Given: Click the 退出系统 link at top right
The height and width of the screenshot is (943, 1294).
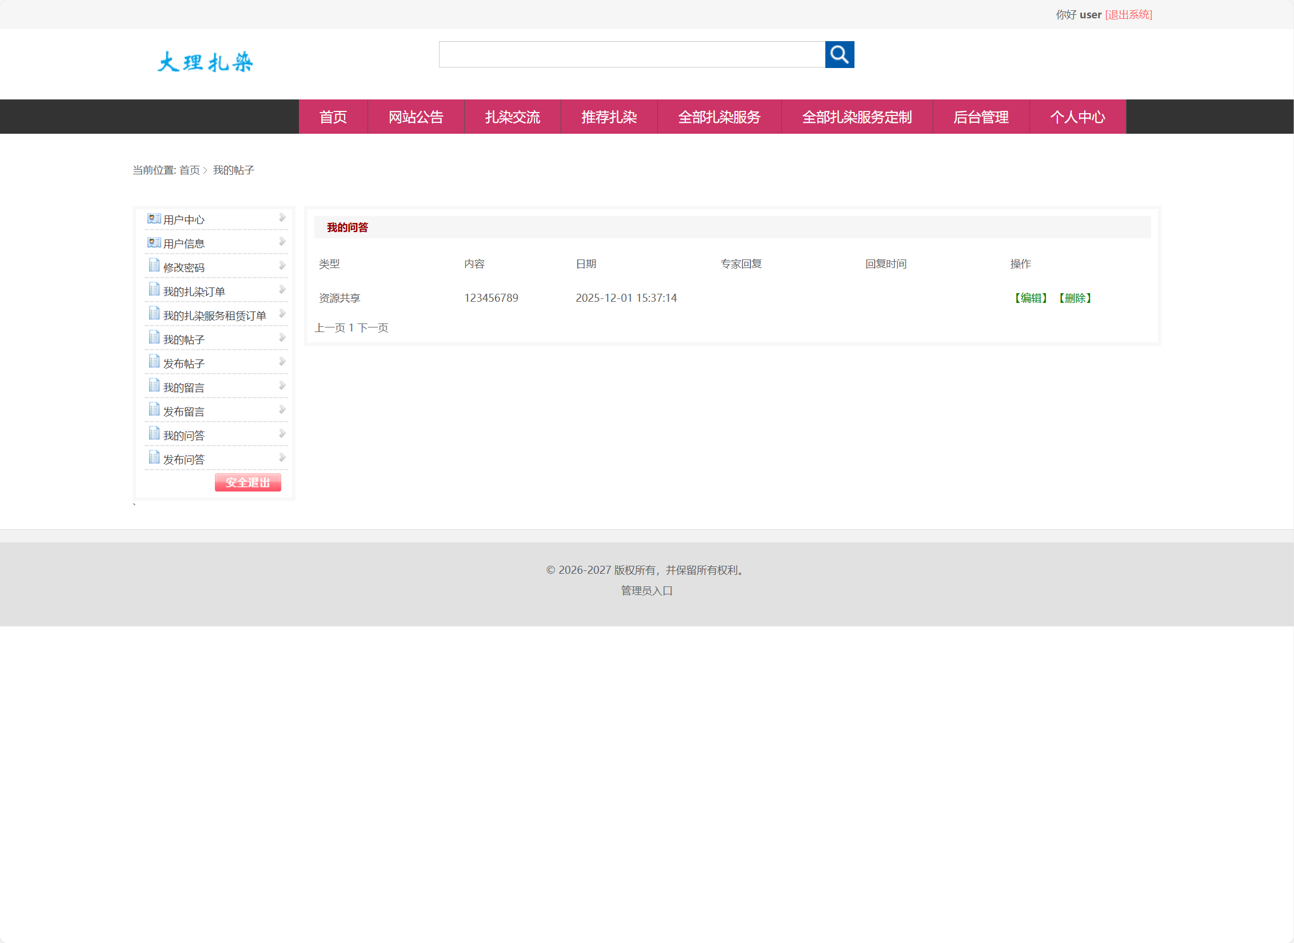Looking at the screenshot, I should click(x=1128, y=15).
